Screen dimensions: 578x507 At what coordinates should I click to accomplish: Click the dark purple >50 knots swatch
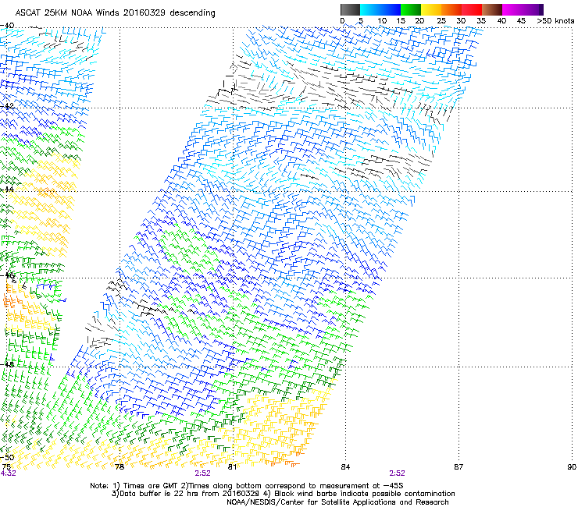[541, 9]
